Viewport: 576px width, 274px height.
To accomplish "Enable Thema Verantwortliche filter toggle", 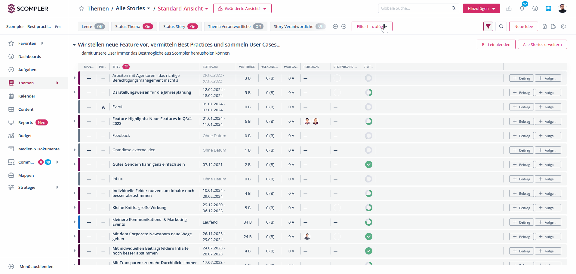I will pyautogui.click(x=258, y=26).
